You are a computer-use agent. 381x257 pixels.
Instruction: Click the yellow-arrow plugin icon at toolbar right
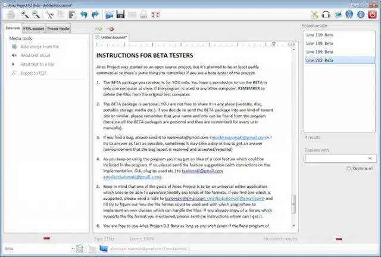pos(314,14)
